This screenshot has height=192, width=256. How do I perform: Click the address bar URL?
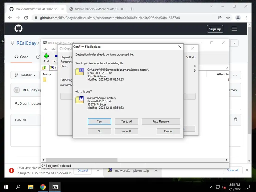click(x=110, y=18)
